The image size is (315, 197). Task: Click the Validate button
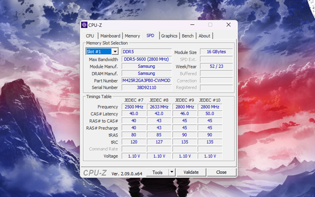click(191, 172)
